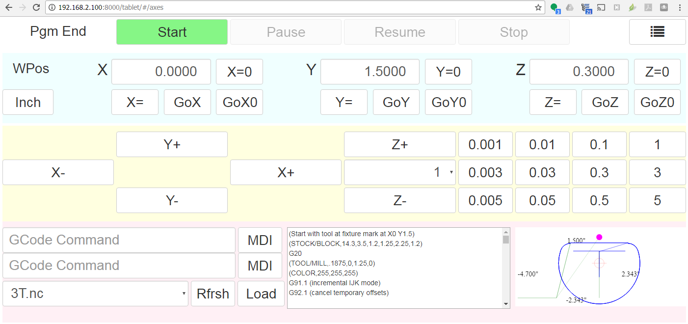This screenshot has height=324, width=688.
Task: Start the loaded G-code program
Action: click(172, 31)
